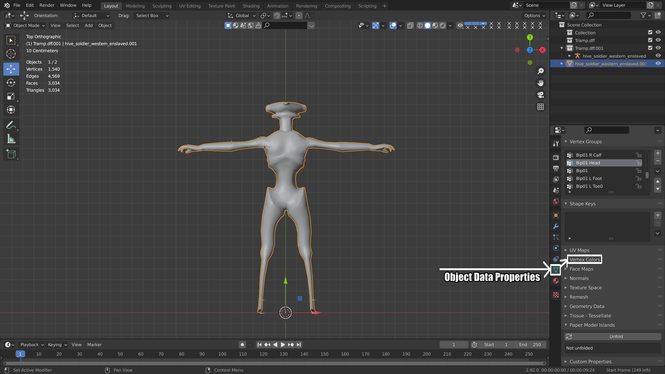Select the Measure tool

(11, 139)
